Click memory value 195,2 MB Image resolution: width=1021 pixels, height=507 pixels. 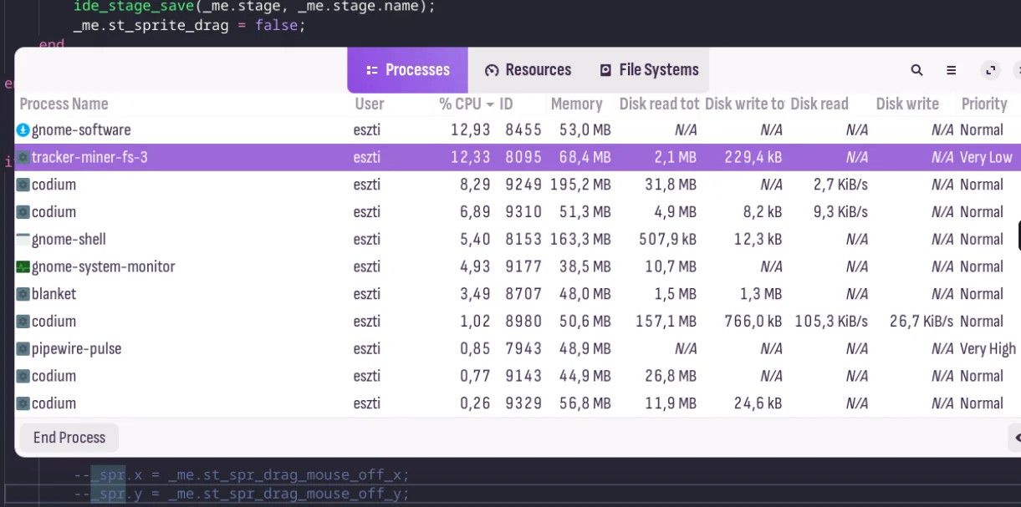point(580,185)
